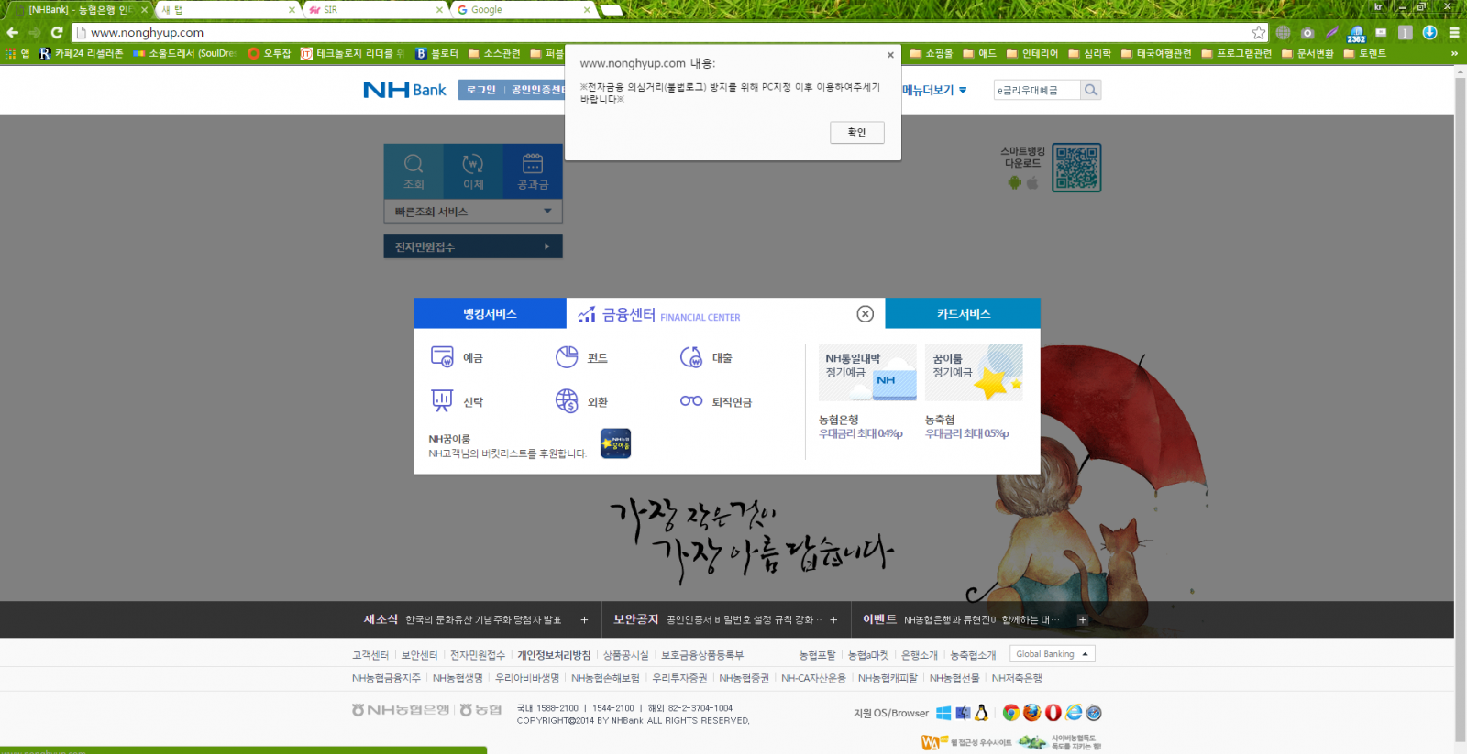Bookmark this page with the star icon
This screenshot has width=1467, height=754.
tap(1259, 32)
